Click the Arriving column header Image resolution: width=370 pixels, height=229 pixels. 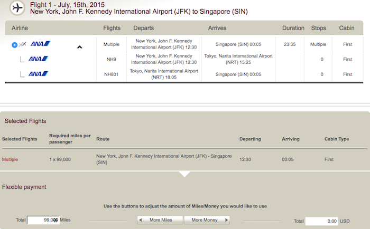291,139
